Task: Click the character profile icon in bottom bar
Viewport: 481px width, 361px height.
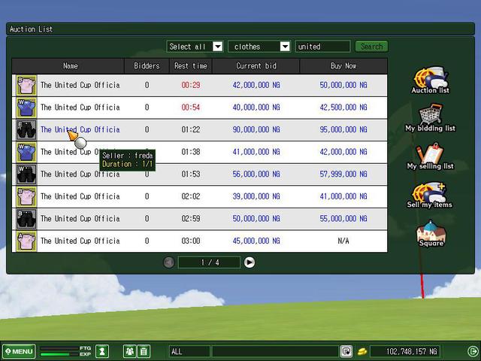Action: click(x=102, y=351)
